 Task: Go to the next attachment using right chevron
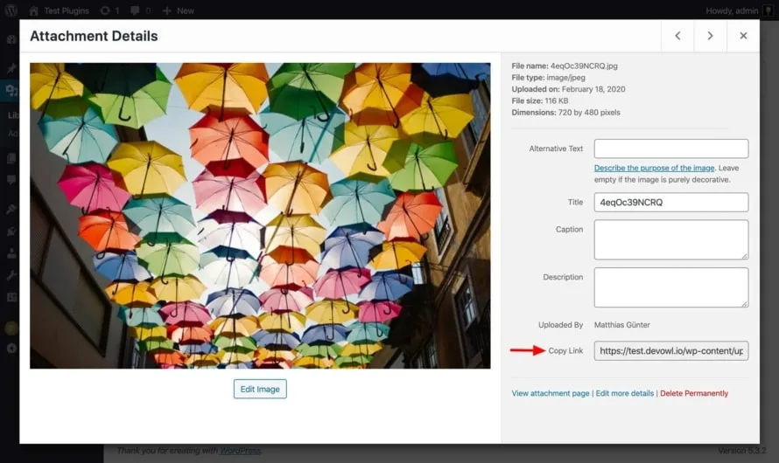point(710,36)
